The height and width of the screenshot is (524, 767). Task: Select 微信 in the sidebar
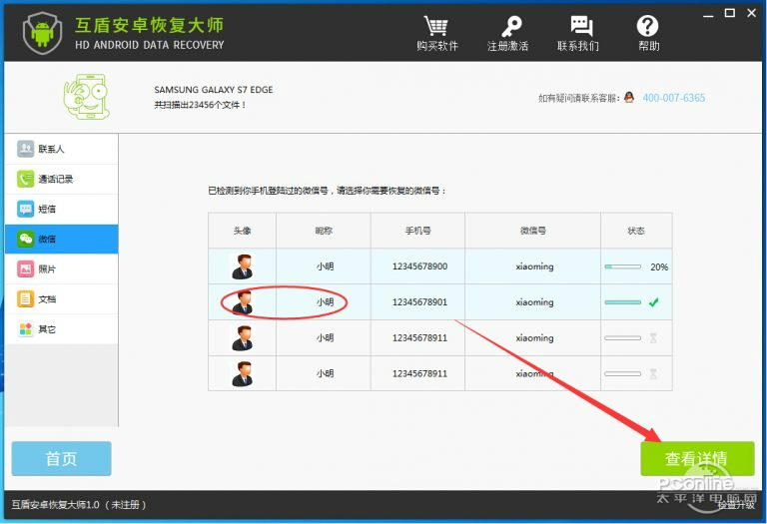61,239
